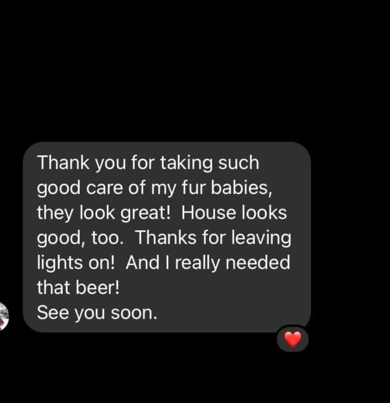Select the gray message bubble
The height and width of the screenshot is (403, 390).
pos(167,237)
